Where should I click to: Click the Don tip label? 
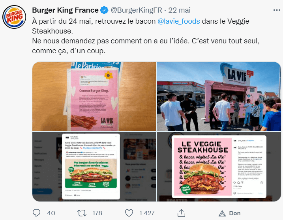235,213
